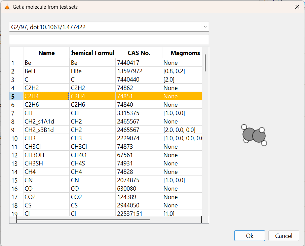Click the HBe chemical formula cell

92,71
